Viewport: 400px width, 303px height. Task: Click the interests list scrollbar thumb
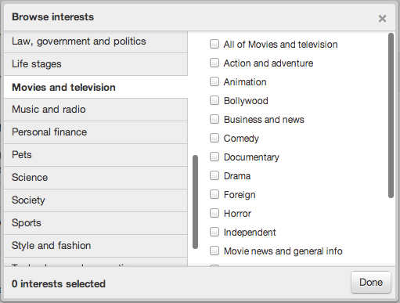(x=391, y=115)
